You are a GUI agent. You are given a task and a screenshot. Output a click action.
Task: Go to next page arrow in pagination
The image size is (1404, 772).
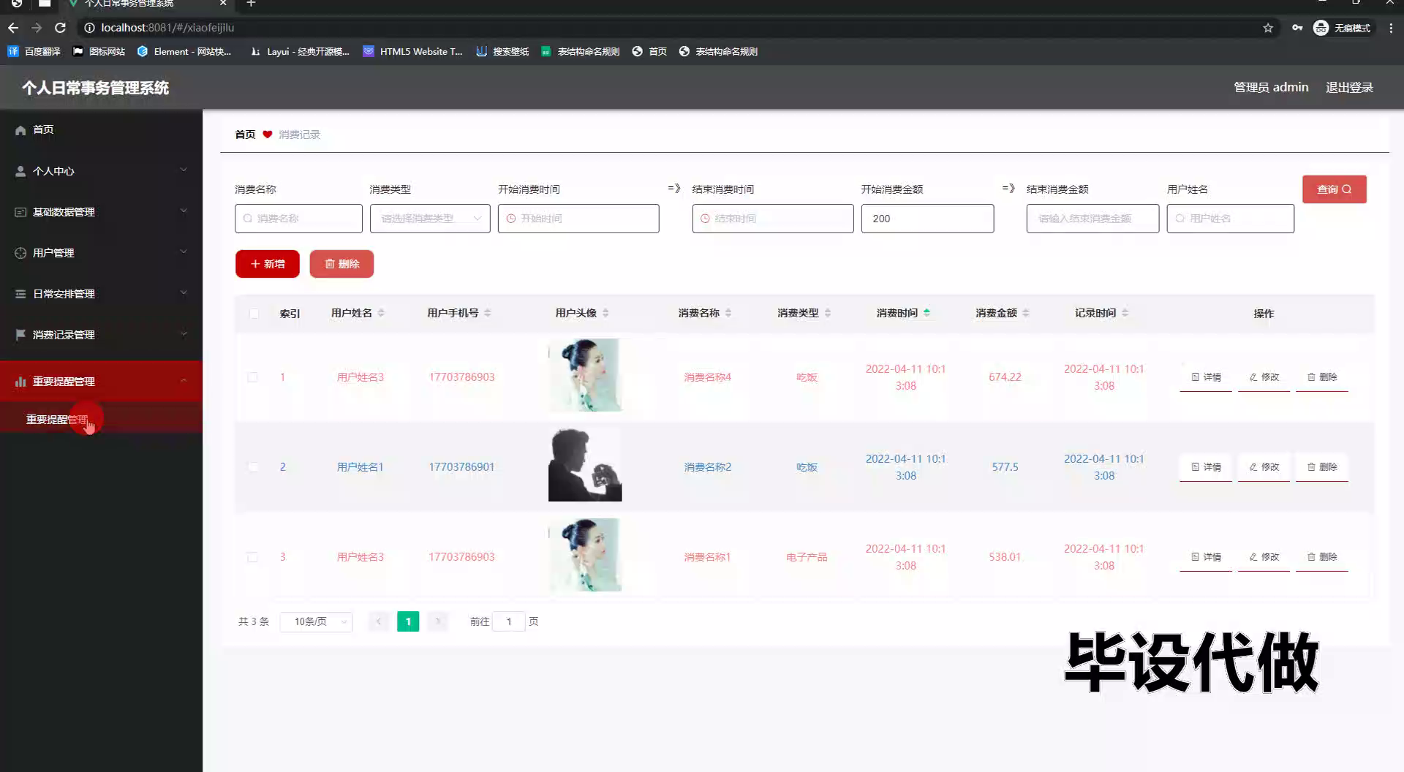pyautogui.click(x=437, y=621)
